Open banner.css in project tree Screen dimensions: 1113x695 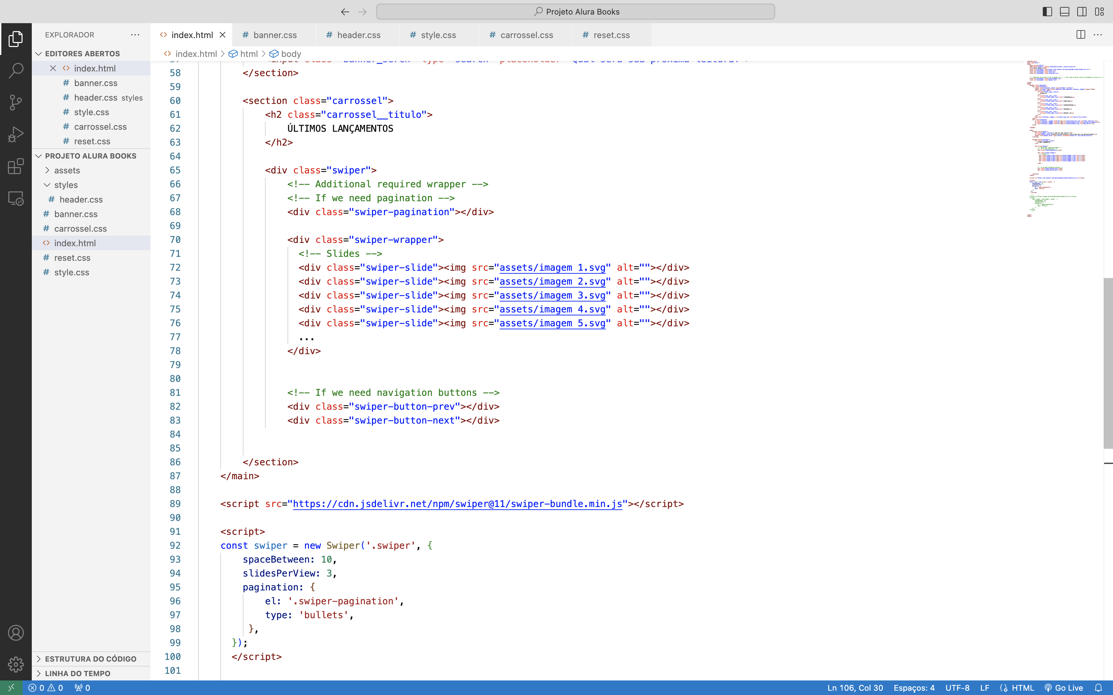pyautogui.click(x=91, y=214)
